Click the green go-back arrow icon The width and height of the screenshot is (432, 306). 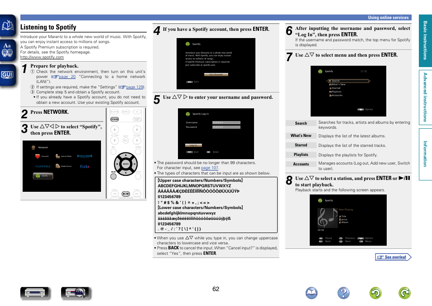point(375,293)
